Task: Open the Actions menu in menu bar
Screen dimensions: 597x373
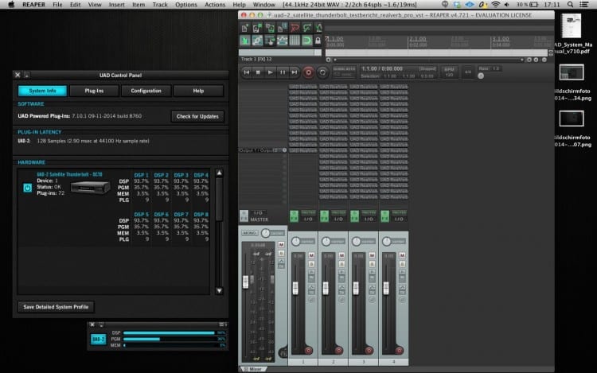Action: coord(215,5)
